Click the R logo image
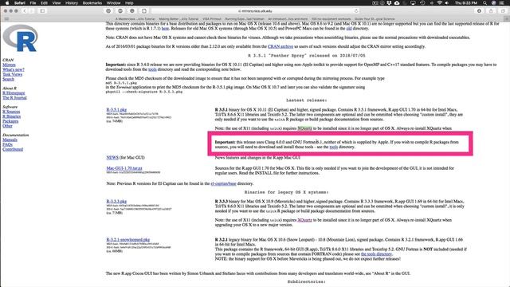 click(20, 38)
